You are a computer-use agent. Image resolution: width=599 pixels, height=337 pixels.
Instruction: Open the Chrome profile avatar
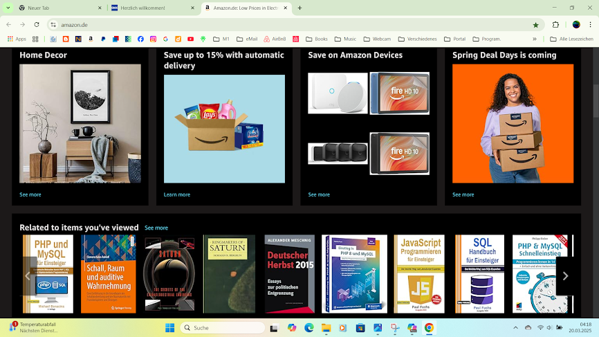coord(576,25)
